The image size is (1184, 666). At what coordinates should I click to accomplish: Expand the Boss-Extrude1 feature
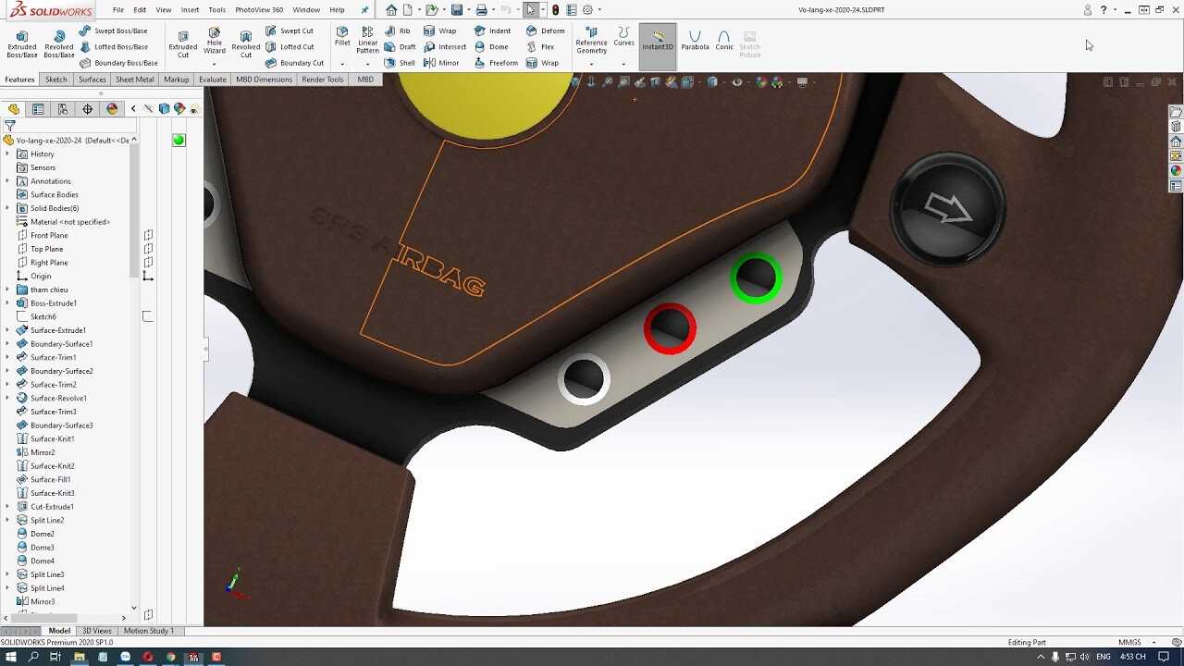click(x=7, y=303)
